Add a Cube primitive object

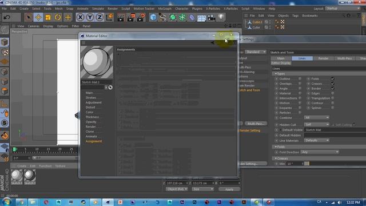pyautogui.click(x=153, y=17)
